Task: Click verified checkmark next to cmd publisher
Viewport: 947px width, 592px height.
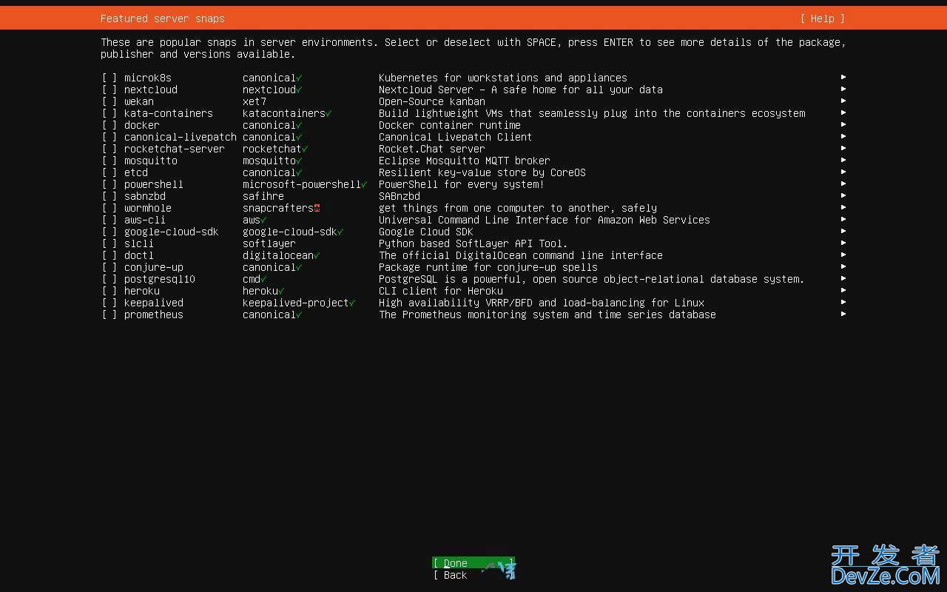Action: [x=263, y=279]
